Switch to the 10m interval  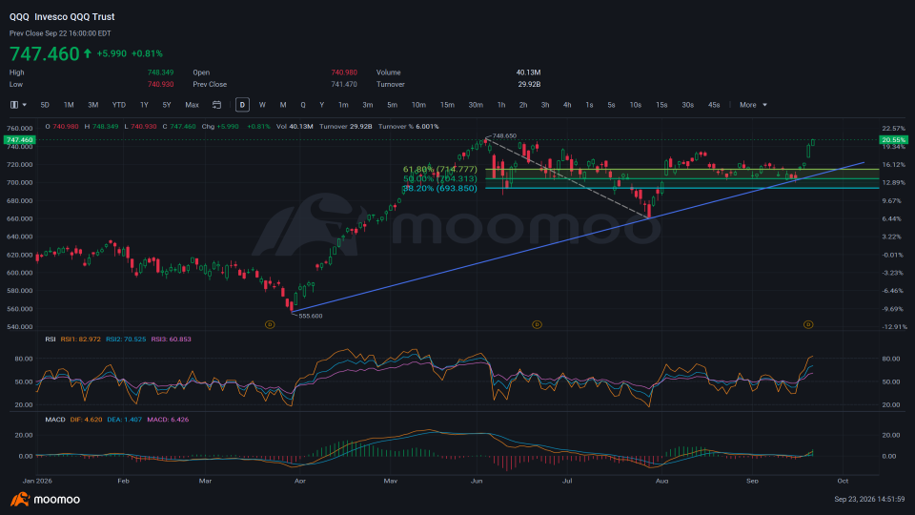[x=418, y=105]
